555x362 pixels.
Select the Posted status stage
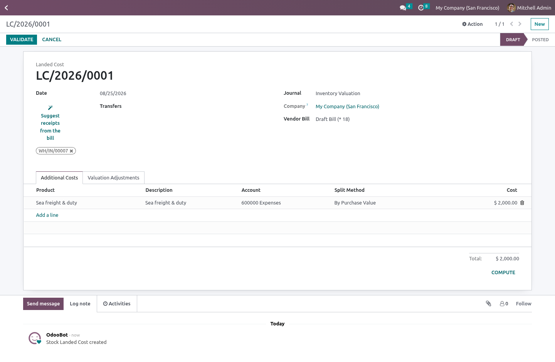coord(540,40)
